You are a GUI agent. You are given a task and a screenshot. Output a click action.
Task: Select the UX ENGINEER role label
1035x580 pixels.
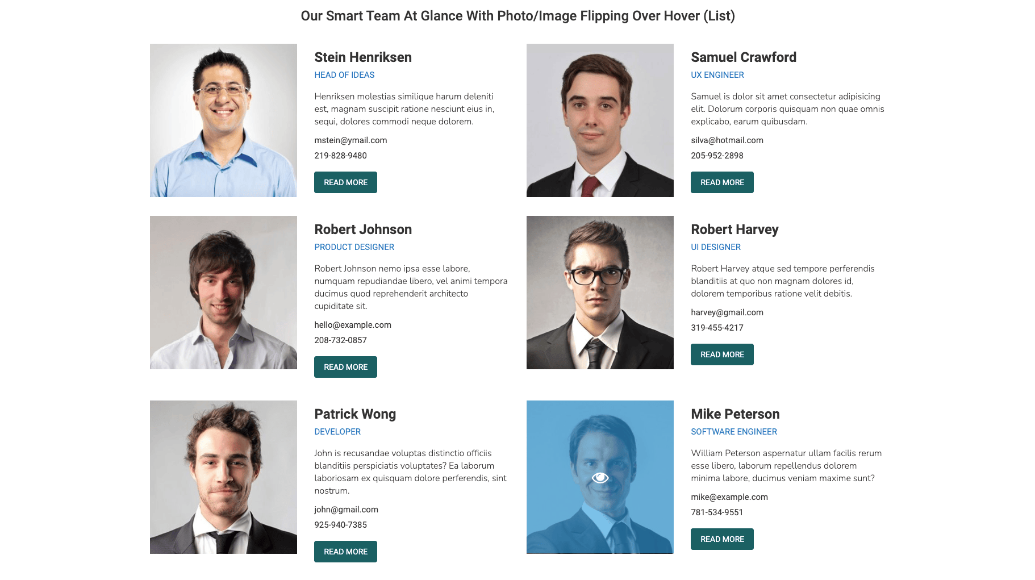pyautogui.click(x=717, y=75)
